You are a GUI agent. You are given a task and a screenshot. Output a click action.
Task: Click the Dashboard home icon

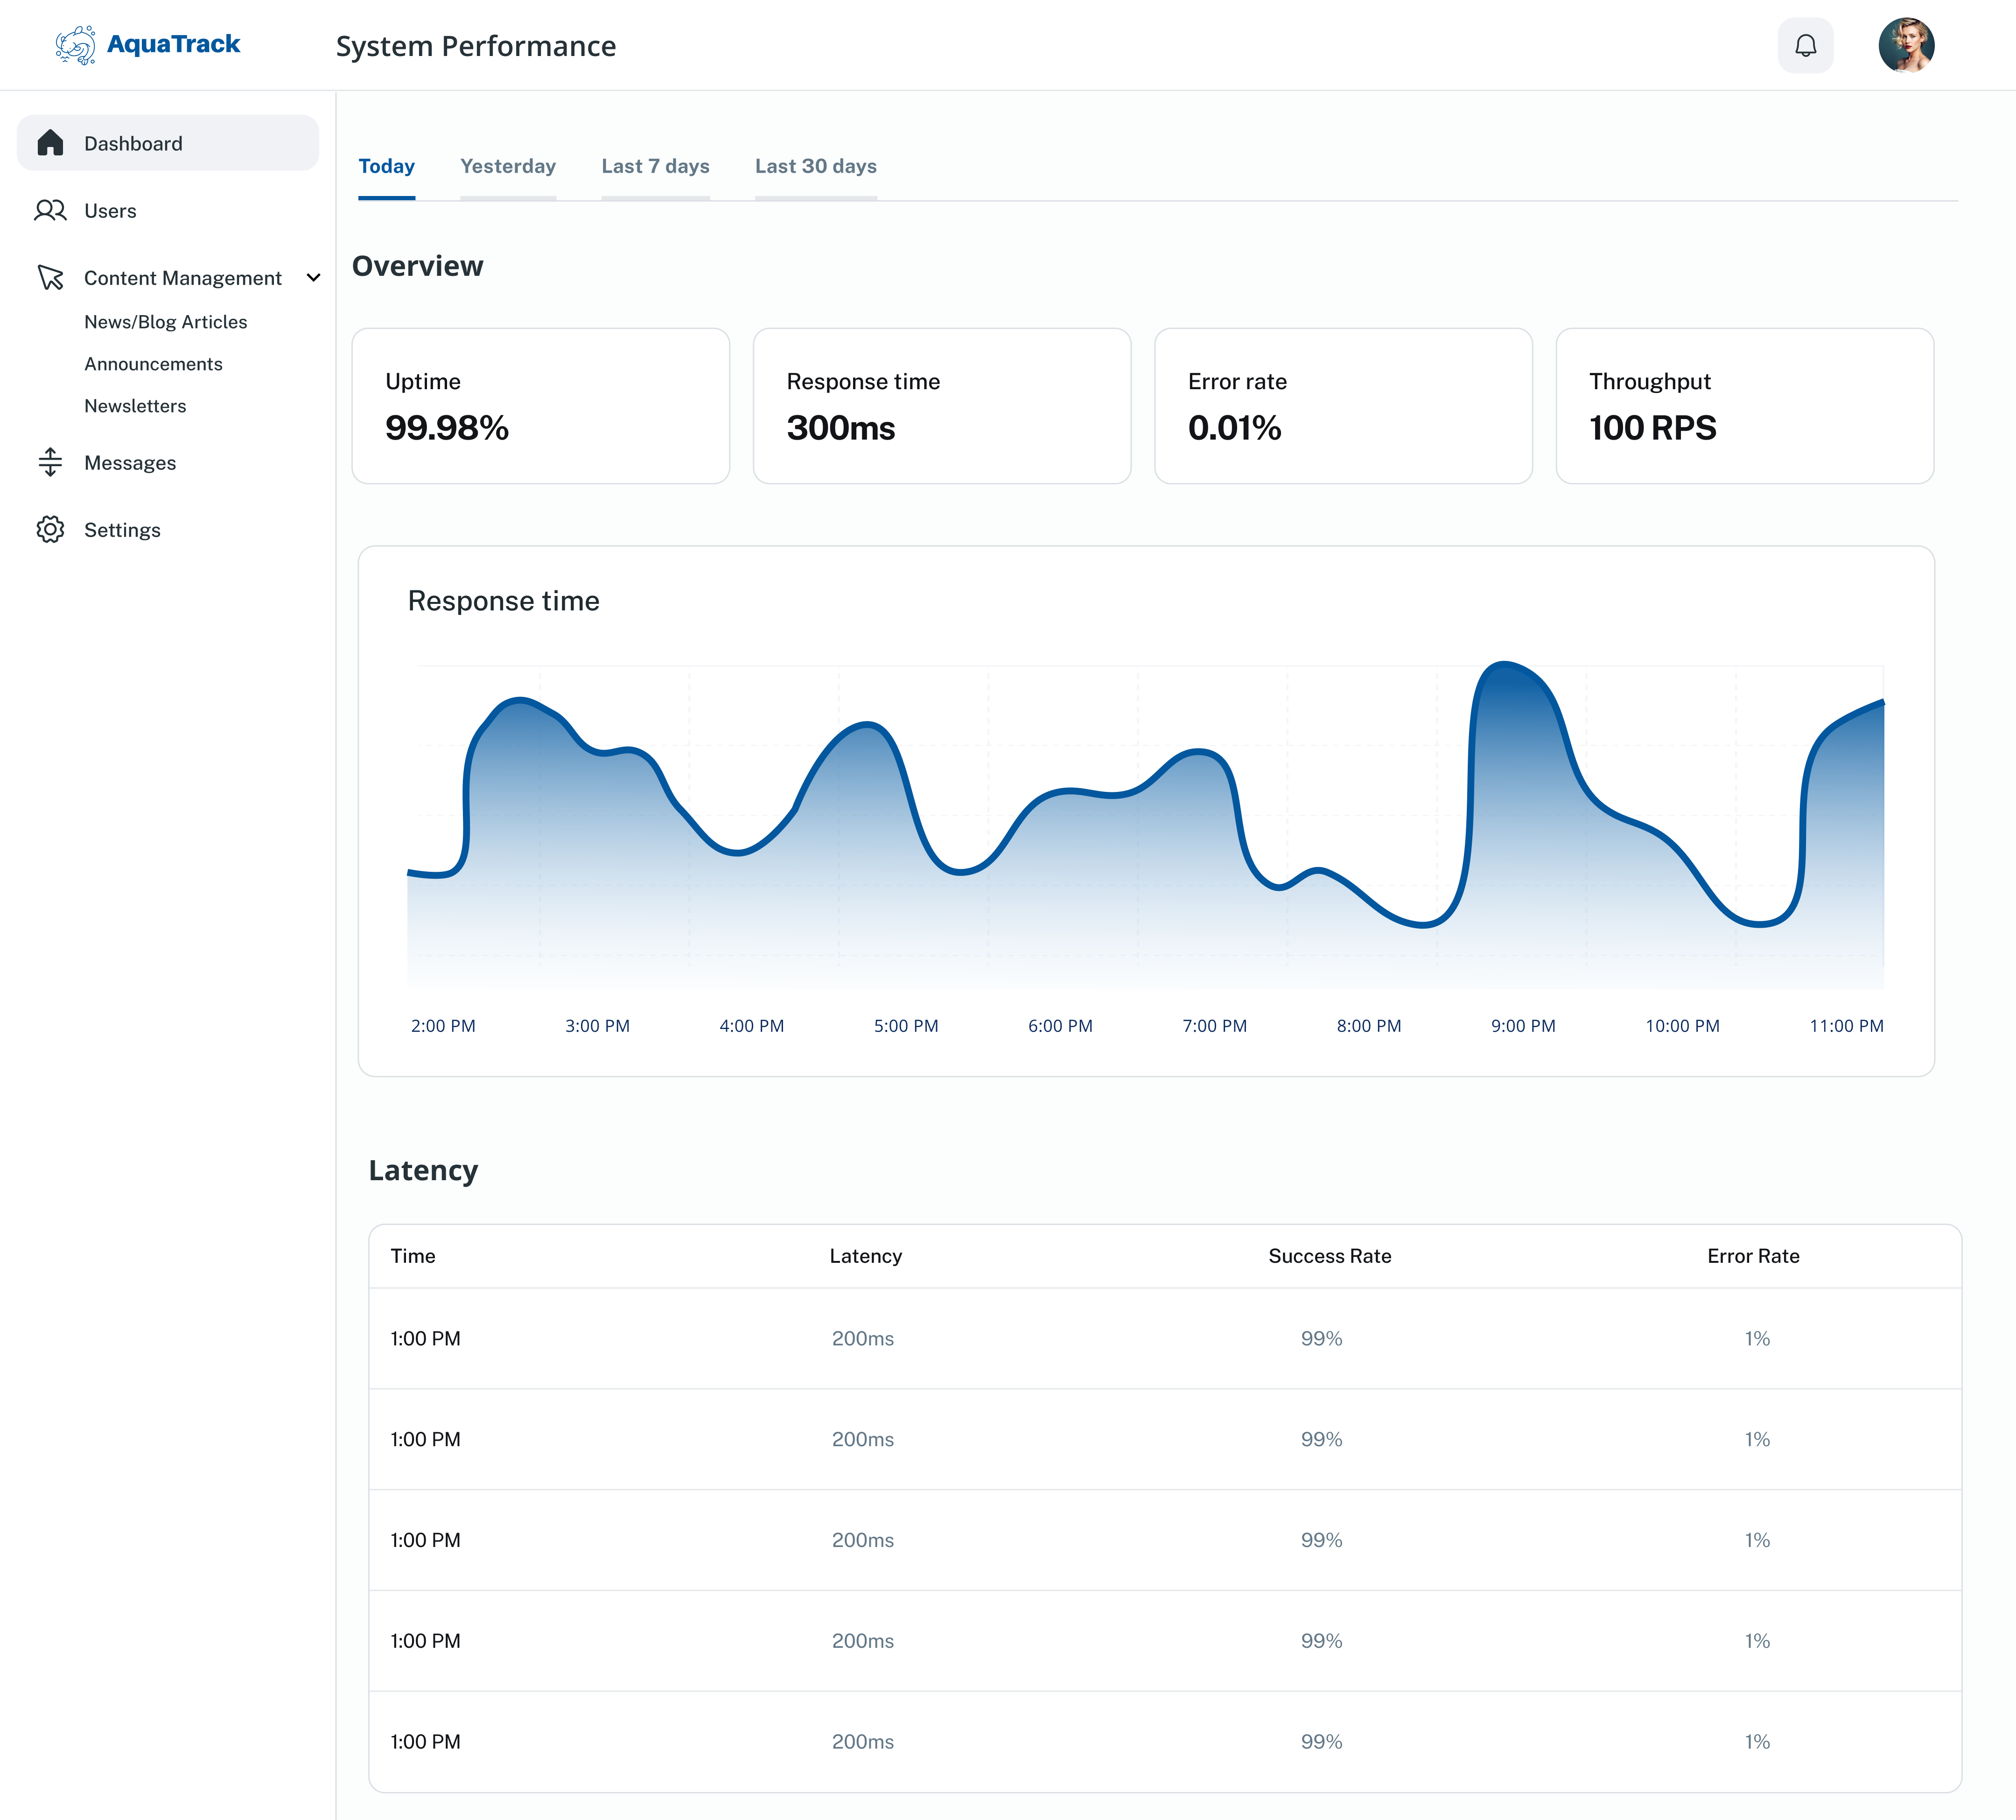(x=50, y=143)
